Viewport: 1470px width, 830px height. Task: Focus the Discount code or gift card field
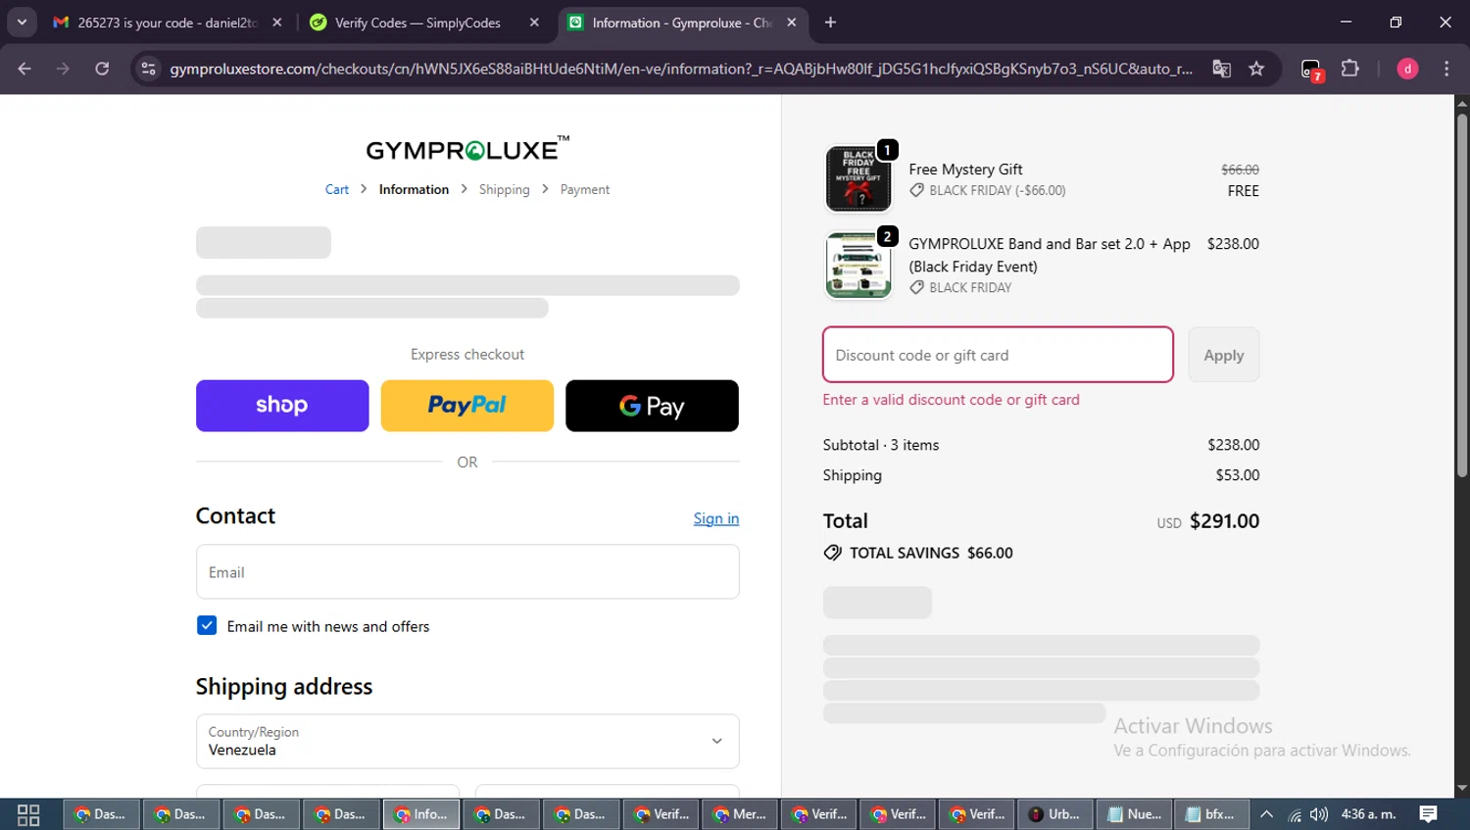click(998, 355)
